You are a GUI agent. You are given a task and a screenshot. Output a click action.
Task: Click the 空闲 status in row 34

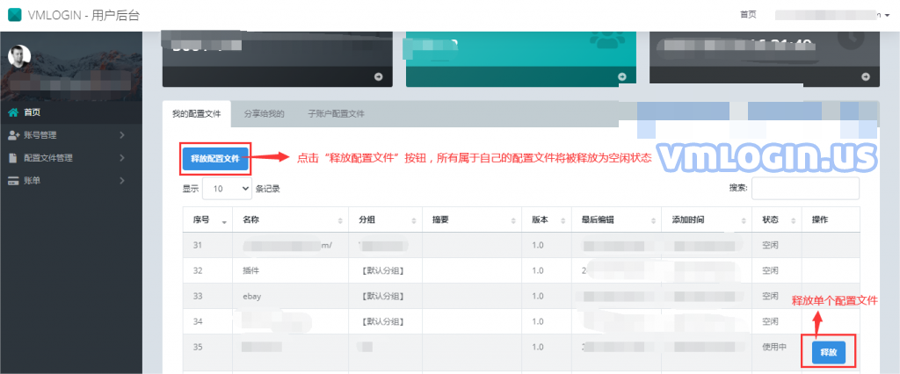click(x=770, y=321)
